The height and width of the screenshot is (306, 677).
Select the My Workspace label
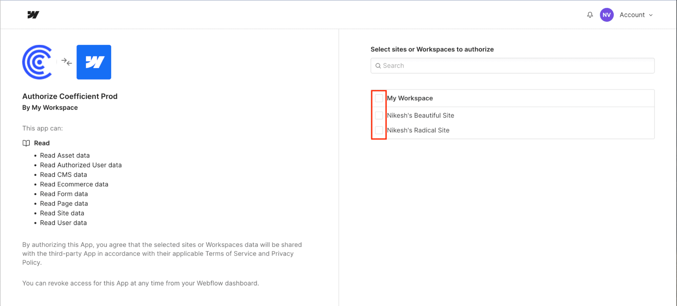(x=410, y=98)
